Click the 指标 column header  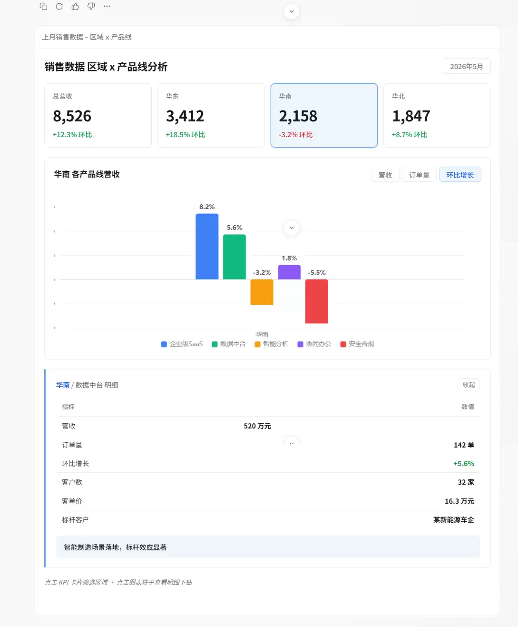click(68, 407)
